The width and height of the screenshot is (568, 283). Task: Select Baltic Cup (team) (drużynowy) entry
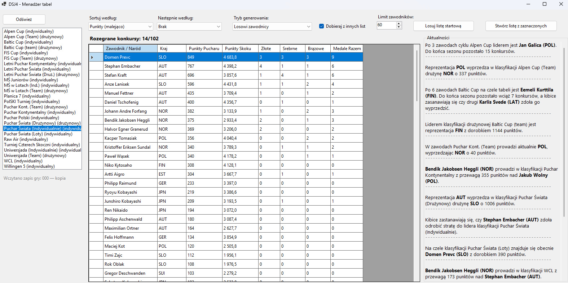point(42,48)
